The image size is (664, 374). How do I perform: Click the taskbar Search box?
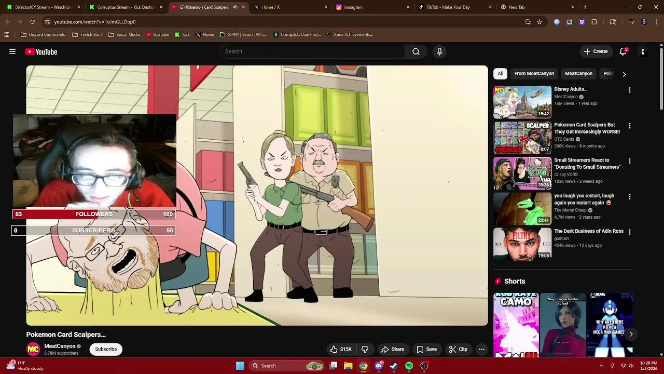[286, 366]
